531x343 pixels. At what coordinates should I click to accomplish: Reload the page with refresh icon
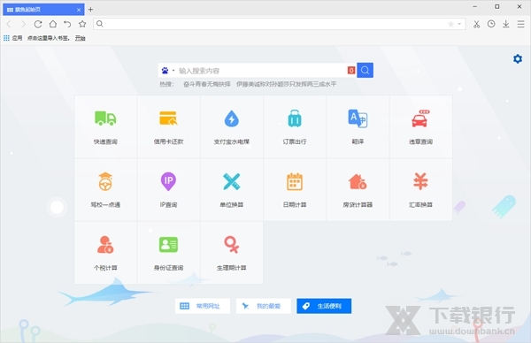tap(38, 24)
